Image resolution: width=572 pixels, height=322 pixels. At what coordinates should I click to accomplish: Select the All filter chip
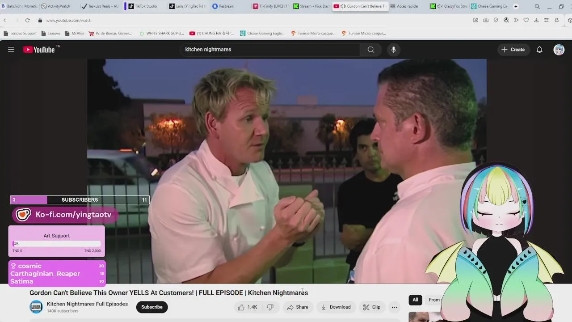pos(415,300)
